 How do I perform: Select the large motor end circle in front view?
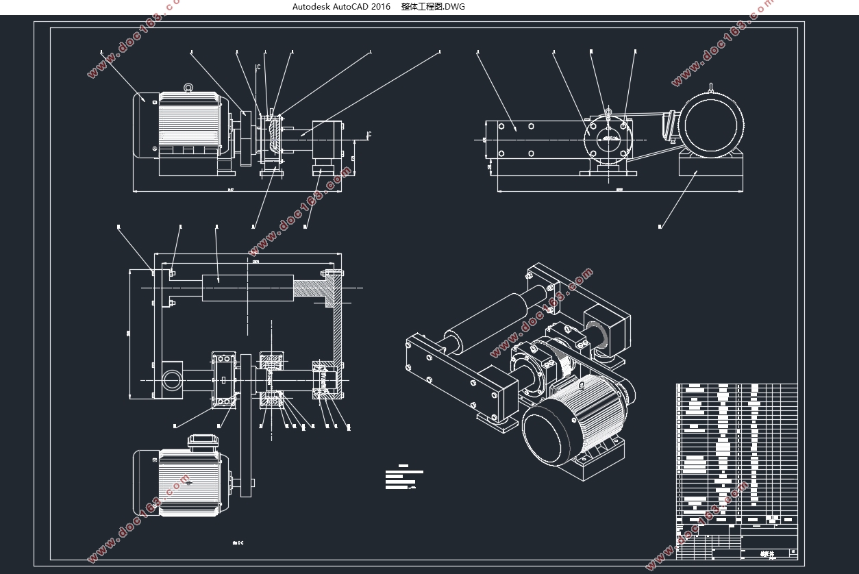[x=710, y=127]
